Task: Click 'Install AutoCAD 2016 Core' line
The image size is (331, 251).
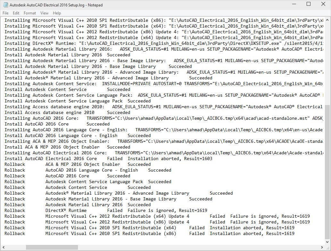Action: (x=57, y=124)
